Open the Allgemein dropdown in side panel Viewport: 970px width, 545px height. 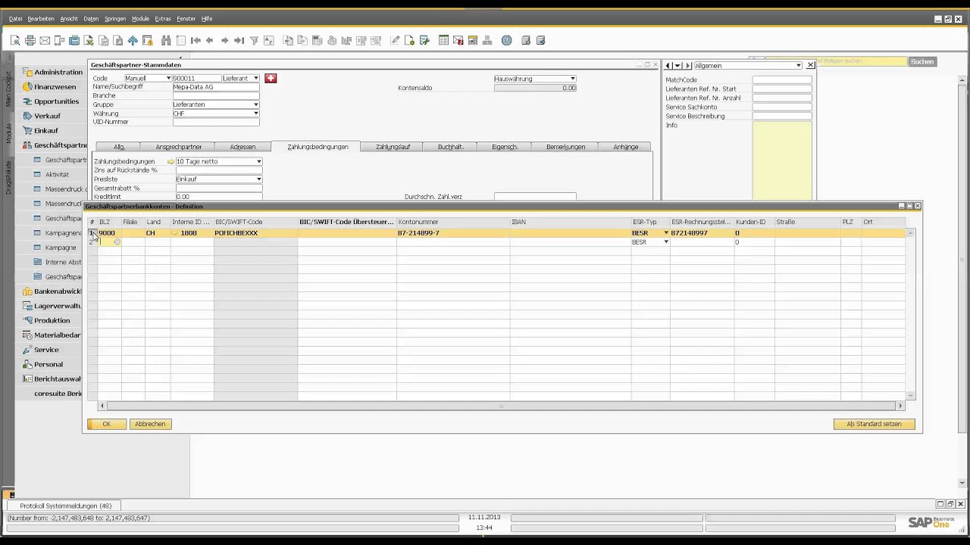point(798,66)
